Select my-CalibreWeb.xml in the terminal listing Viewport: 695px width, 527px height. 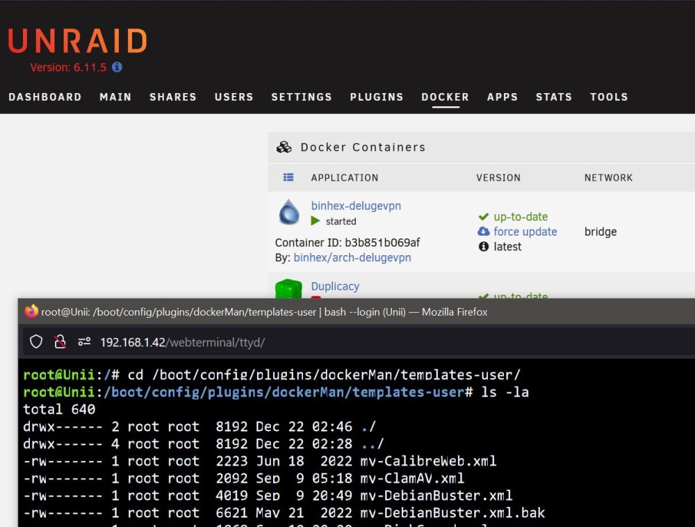click(428, 461)
